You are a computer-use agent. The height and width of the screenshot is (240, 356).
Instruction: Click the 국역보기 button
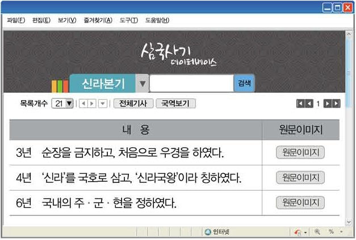(x=175, y=104)
